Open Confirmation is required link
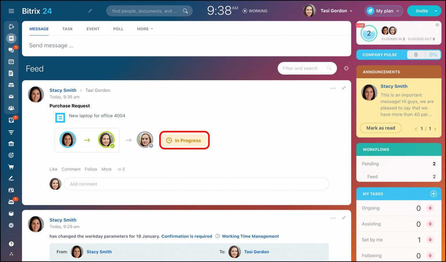The image size is (446, 262). point(187,236)
